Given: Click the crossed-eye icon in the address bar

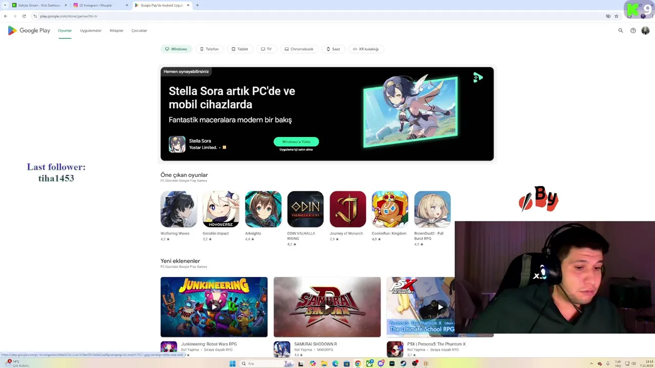Looking at the screenshot, I should pos(608,16).
